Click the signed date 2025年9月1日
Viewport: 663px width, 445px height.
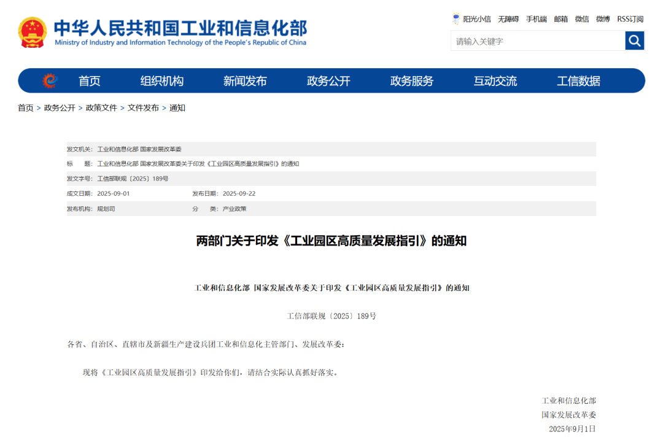[572, 429]
